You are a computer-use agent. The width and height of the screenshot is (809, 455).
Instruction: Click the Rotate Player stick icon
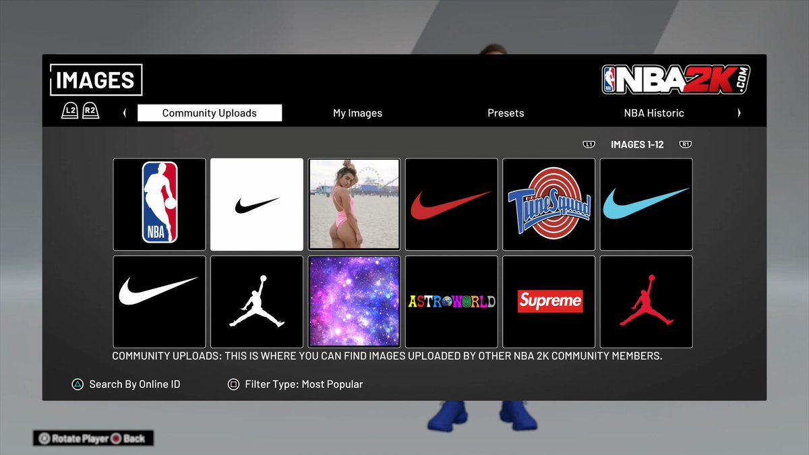44,439
